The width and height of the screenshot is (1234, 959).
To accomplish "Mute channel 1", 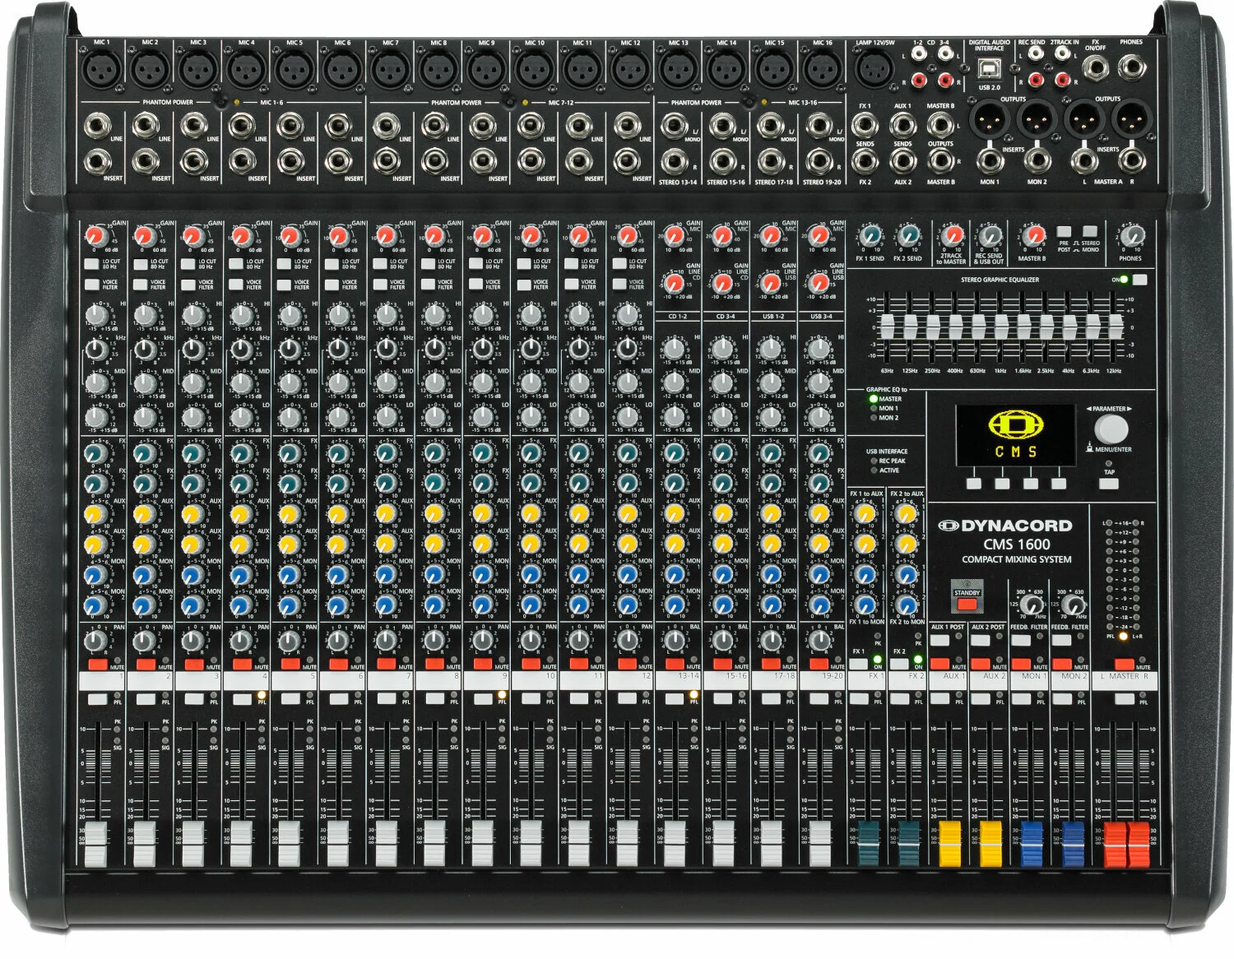I will (98, 665).
